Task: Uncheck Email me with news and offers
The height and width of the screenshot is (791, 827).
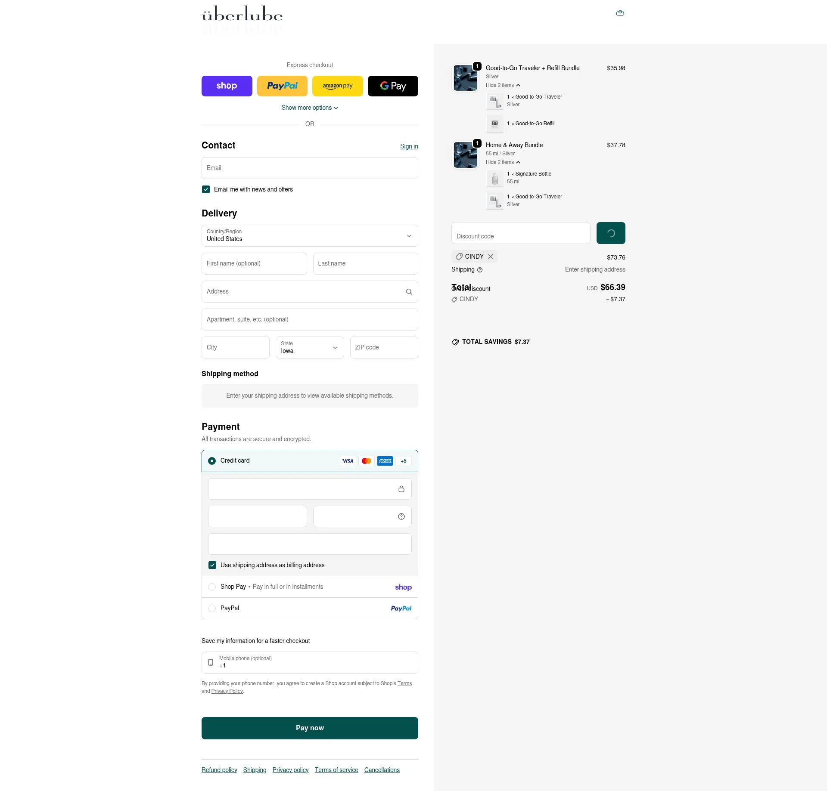Action: pyautogui.click(x=206, y=189)
